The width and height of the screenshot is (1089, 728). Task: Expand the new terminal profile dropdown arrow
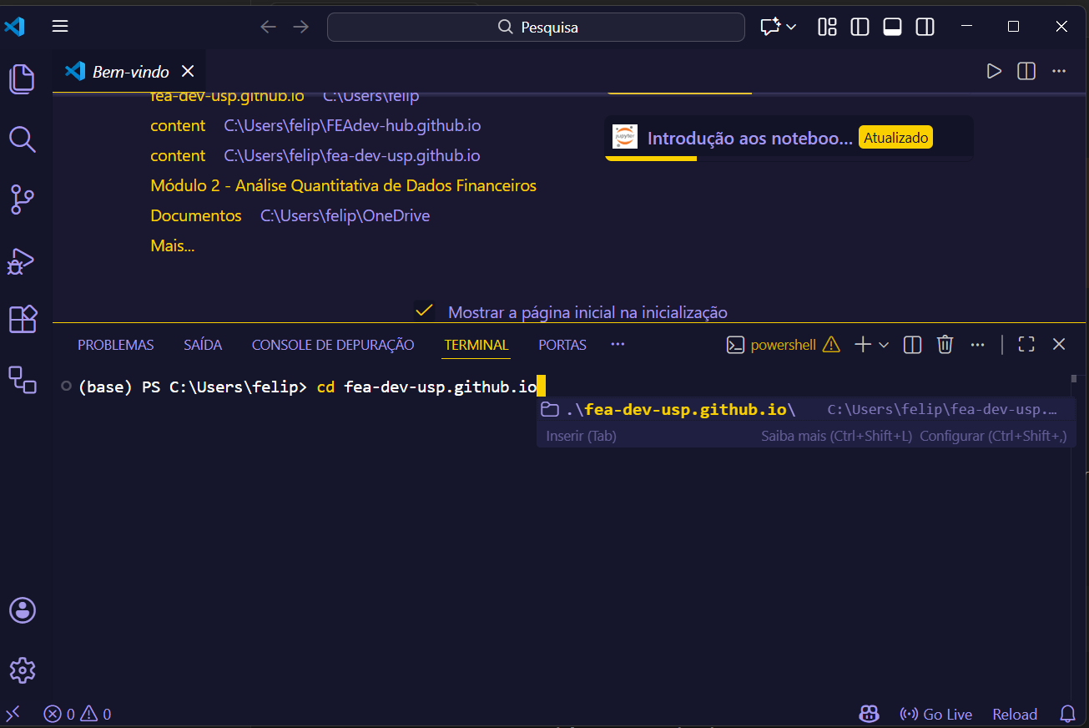[885, 345]
